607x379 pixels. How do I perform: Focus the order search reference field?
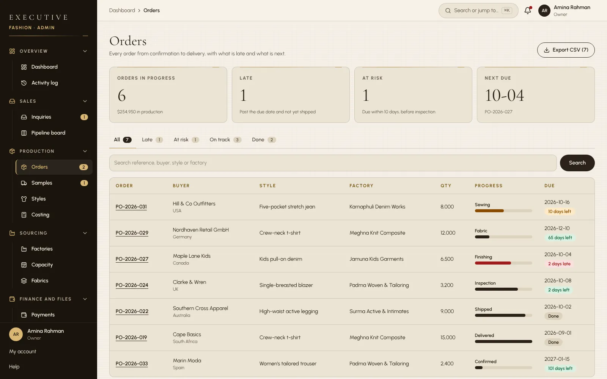[x=333, y=163]
